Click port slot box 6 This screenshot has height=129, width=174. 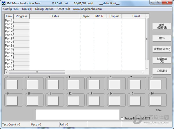click(115, 85)
